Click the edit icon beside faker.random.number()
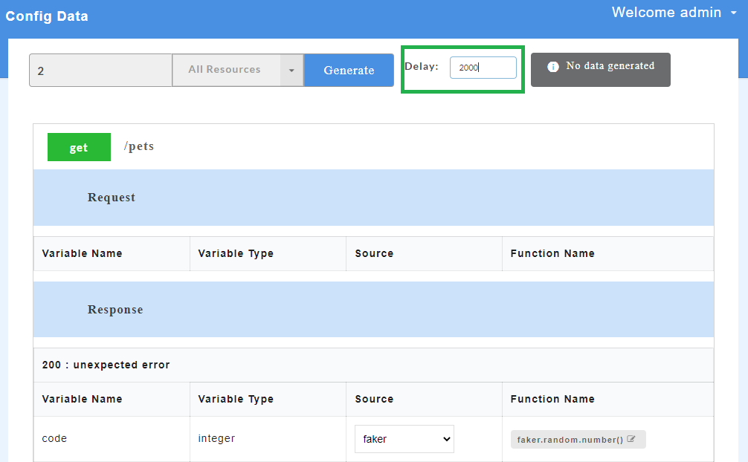This screenshot has height=462, width=748. pos(631,439)
